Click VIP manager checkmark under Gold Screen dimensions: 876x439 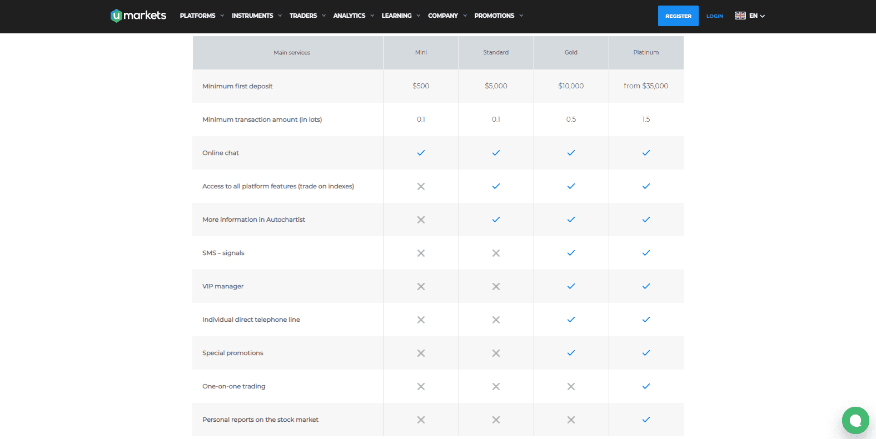571,286
